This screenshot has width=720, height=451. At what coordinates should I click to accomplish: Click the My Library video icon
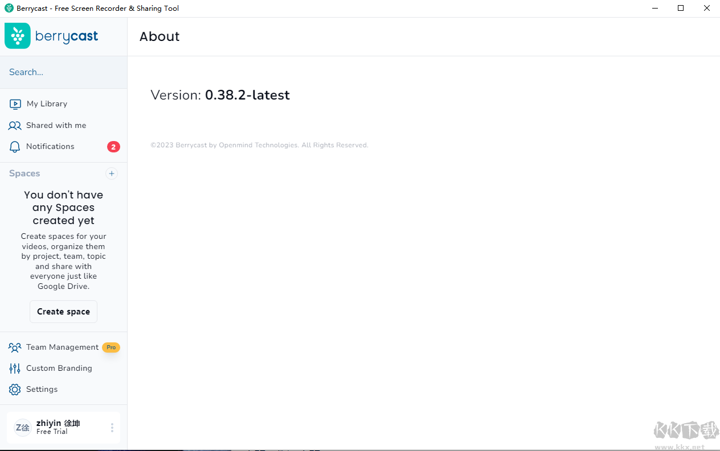click(15, 104)
